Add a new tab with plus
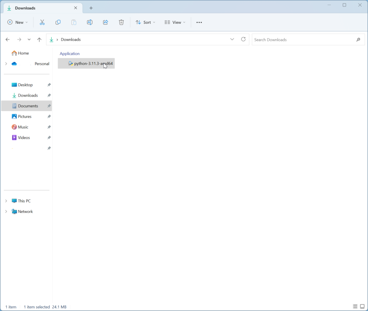 [x=91, y=8]
